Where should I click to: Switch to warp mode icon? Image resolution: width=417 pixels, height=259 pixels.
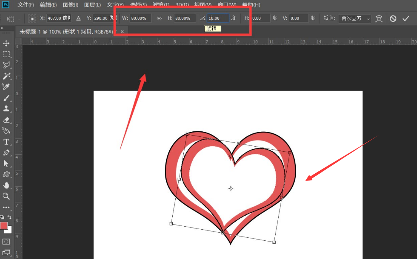tap(379, 18)
